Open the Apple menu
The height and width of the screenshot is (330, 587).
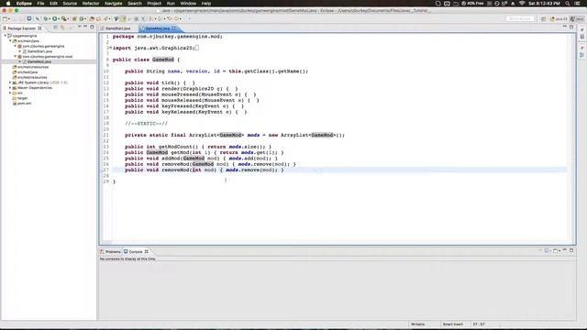coord(8,4)
